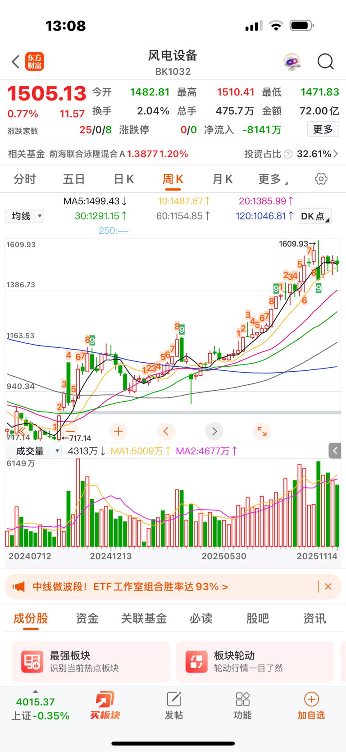Image resolution: width=346 pixels, height=752 pixels.
Task: Select the 成份股 tab
Action: click(x=31, y=619)
